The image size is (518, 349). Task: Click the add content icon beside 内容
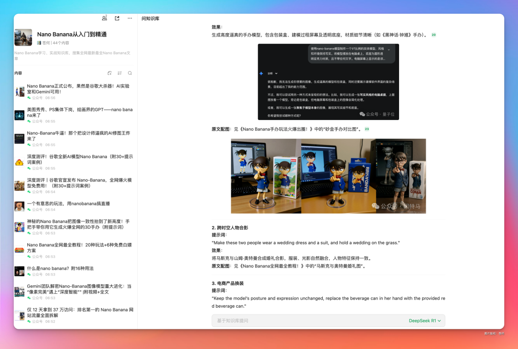[x=109, y=73]
